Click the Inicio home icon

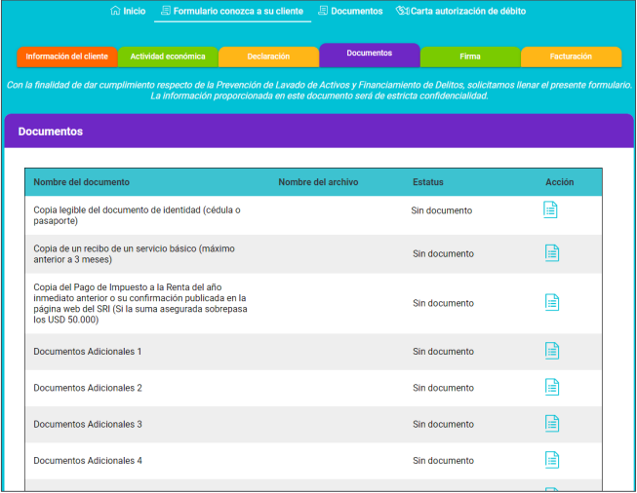pos(116,11)
